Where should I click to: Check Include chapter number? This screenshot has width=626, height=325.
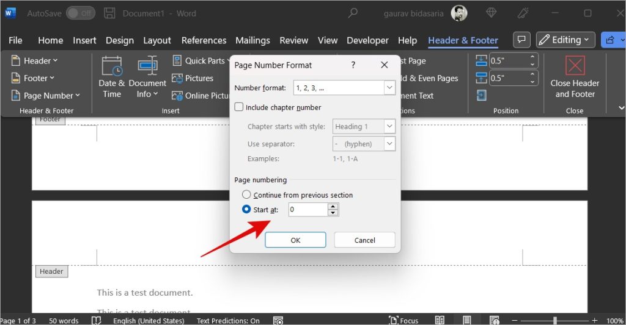coord(239,107)
